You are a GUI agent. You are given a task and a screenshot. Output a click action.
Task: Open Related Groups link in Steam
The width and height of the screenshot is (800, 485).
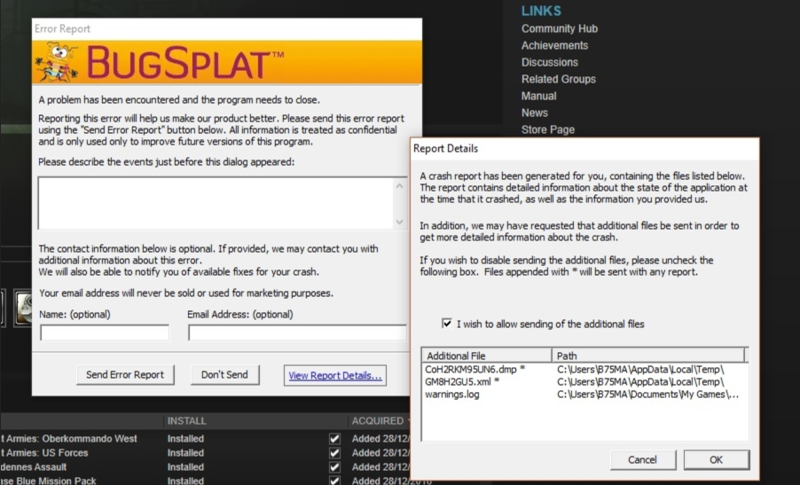(558, 79)
